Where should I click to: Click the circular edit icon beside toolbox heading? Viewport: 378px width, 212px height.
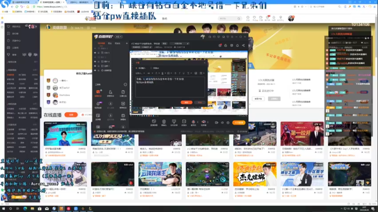coord(125,84)
